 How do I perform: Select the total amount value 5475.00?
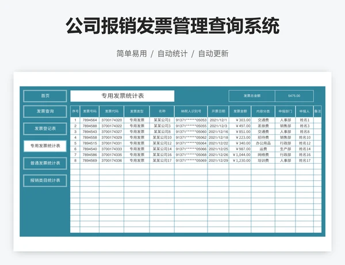point(294,96)
